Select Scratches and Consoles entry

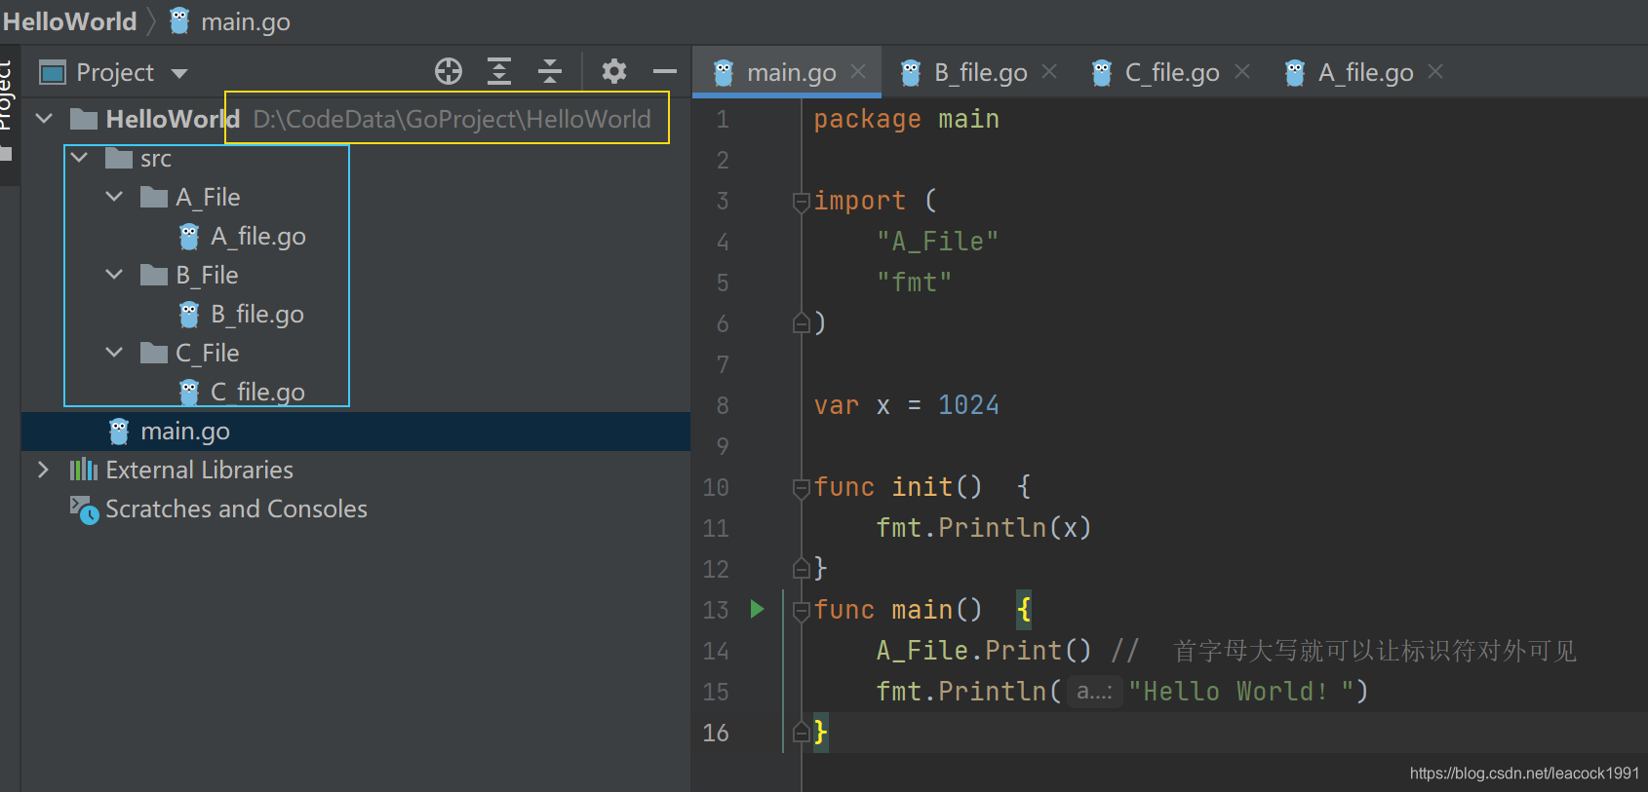tap(236, 509)
